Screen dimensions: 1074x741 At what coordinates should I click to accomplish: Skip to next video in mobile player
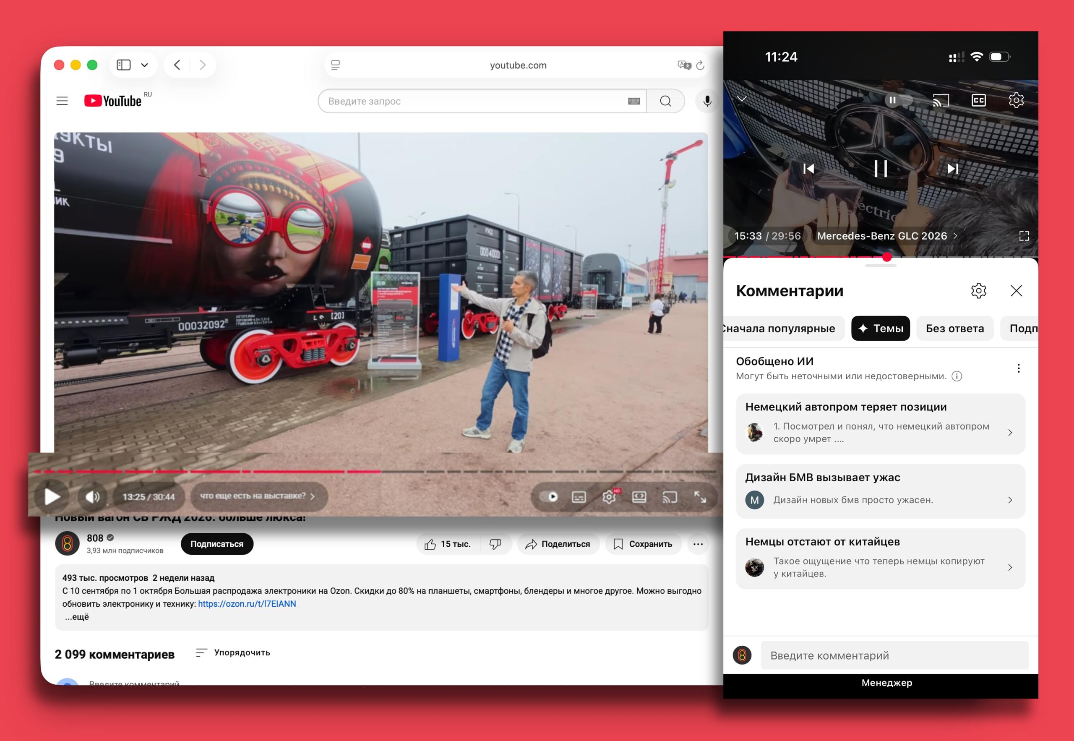coord(952,169)
